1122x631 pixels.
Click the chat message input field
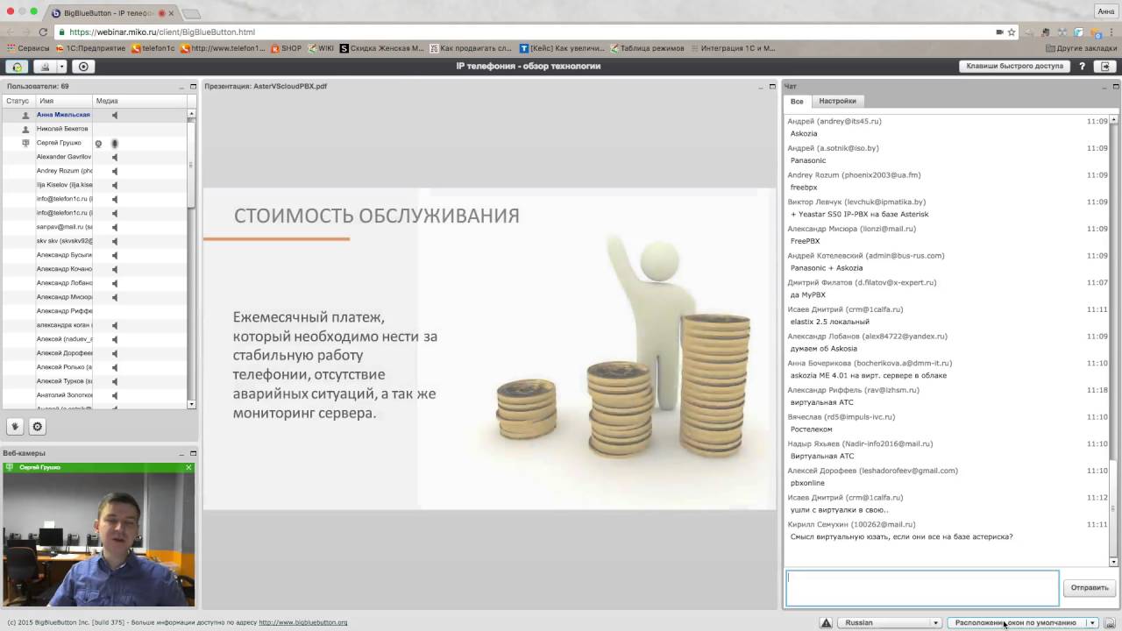click(x=922, y=588)
